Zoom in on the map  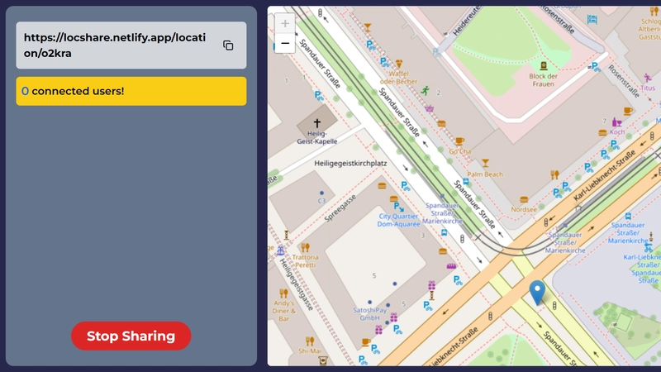pos(285,23)
